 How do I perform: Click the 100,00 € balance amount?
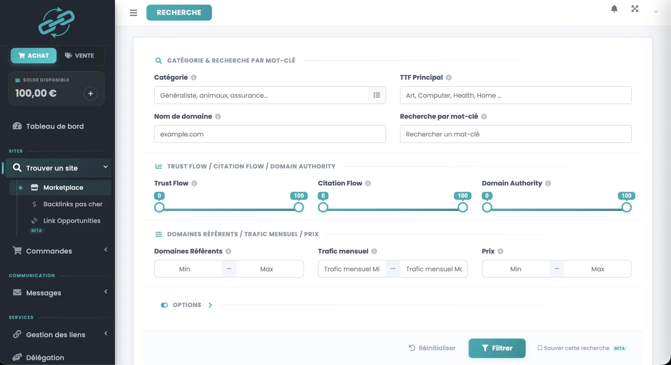click(x=36, y=93)
